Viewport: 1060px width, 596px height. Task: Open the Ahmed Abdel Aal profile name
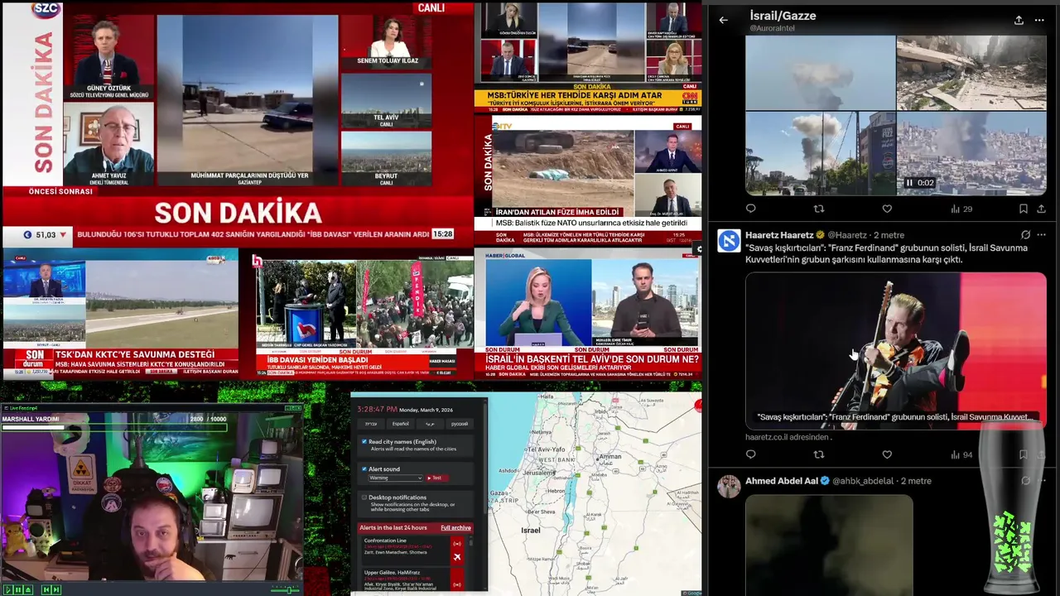click(x=782, y=481)
